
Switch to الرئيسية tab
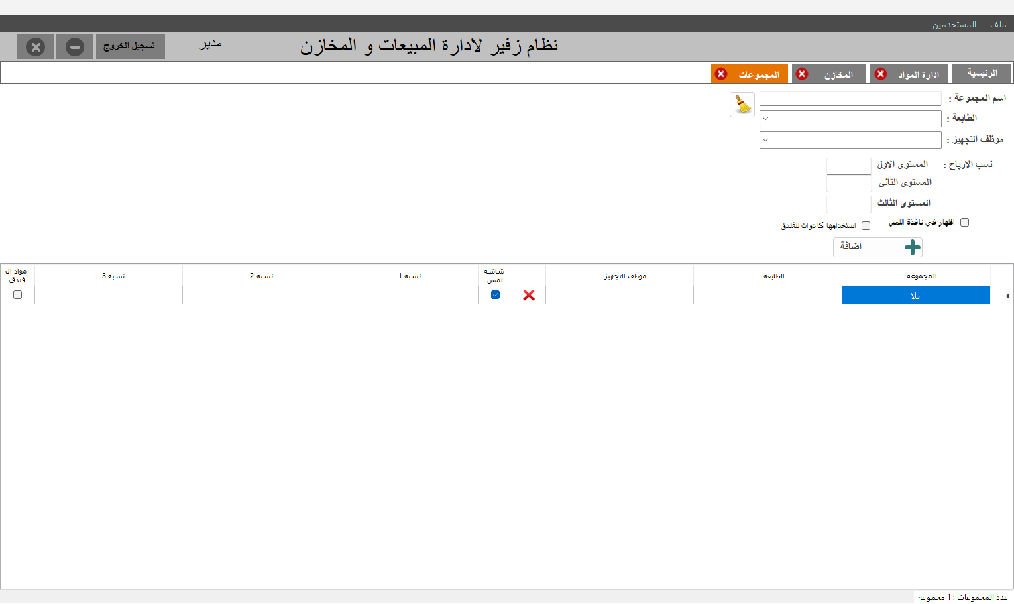click(x=982, y=73)
